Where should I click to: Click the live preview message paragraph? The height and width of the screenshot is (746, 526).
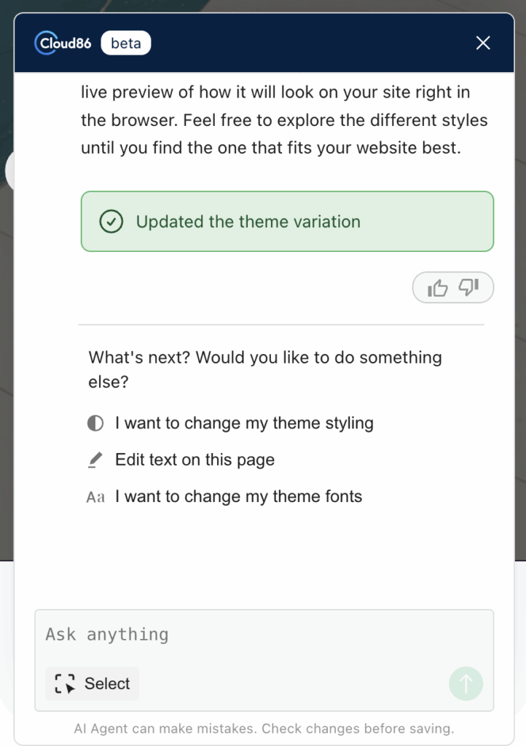(x=284, y=121)
